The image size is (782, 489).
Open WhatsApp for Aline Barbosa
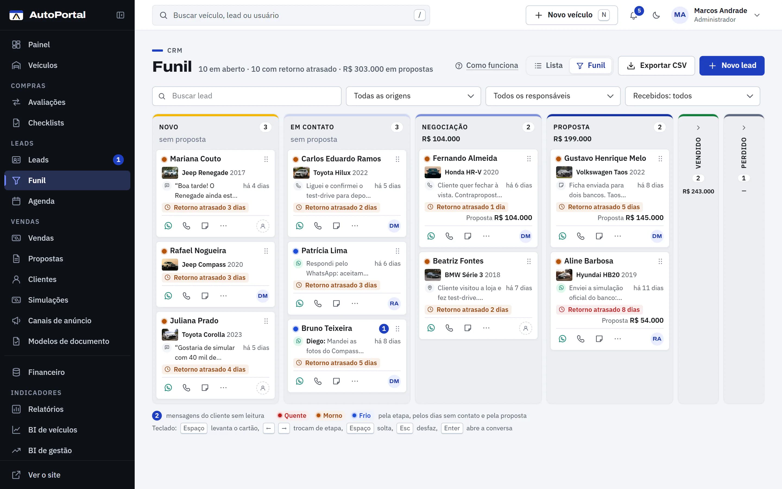[x=563, y=338]
